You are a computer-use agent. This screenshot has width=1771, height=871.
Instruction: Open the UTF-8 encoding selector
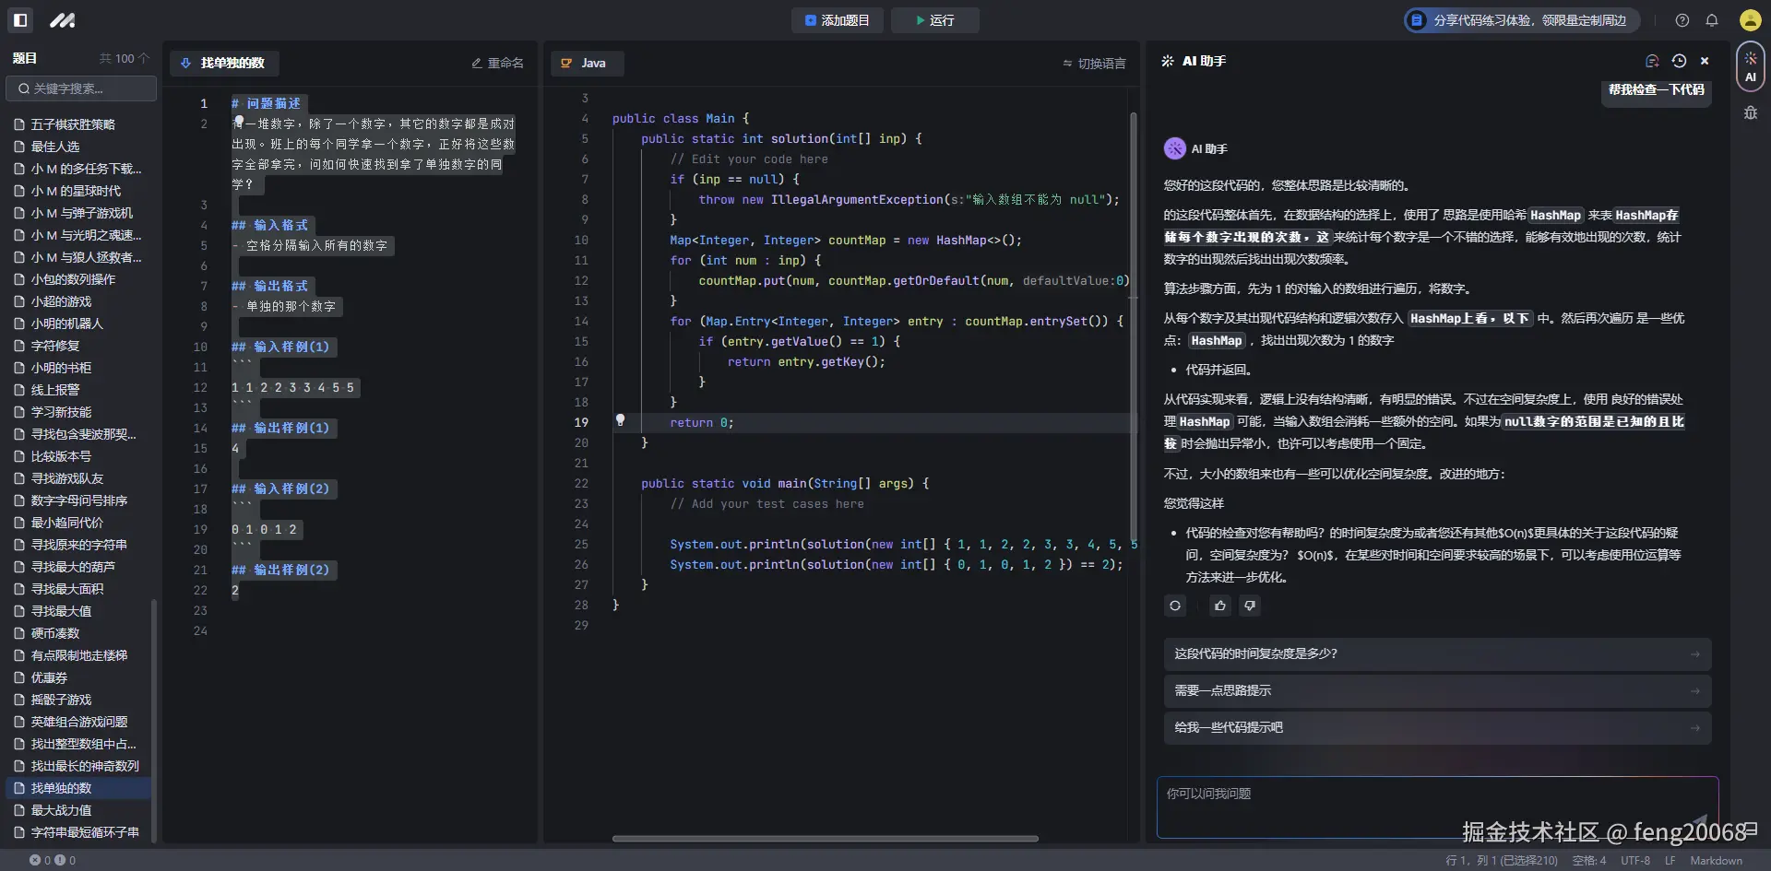click(x=1635, y=861)
